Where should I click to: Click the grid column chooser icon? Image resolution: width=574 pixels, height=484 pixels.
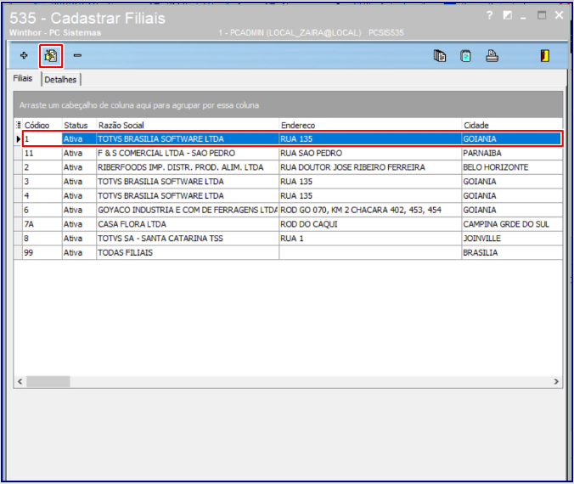pyautogui.click(x=19, y=125)
